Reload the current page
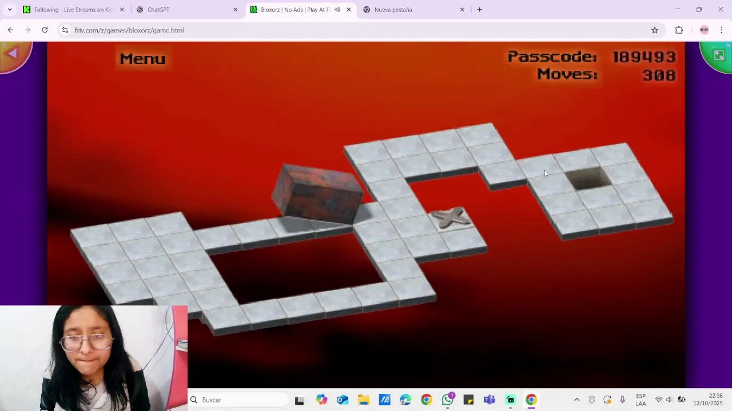732x411 pixels. coord(45,30)
